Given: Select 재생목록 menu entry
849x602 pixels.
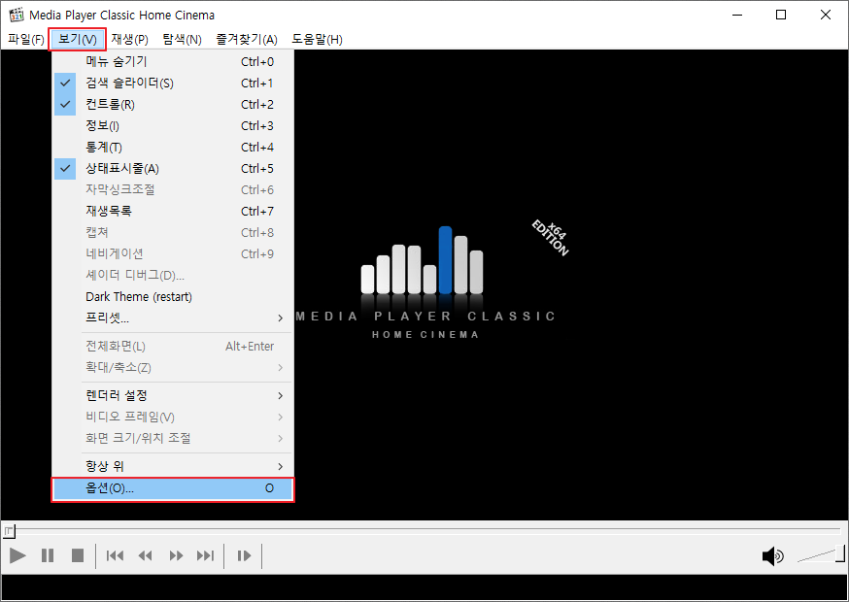Looking at the screenshot, I should tap(173, 211).
